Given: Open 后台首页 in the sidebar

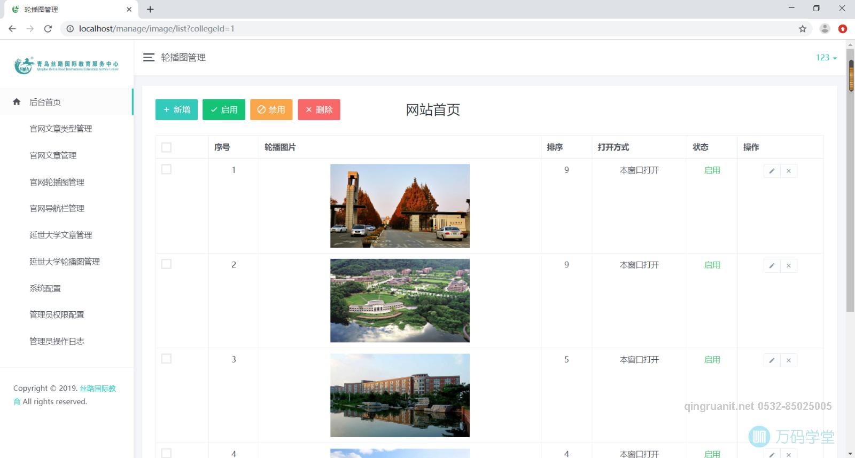Looking at the screenshot, I should click(x=66, y=102).
